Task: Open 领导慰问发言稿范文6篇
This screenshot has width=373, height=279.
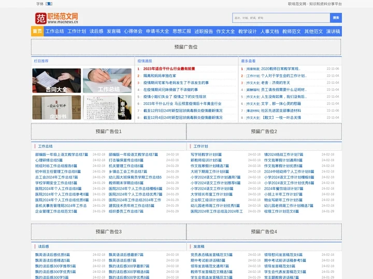Action: (283, 255)
